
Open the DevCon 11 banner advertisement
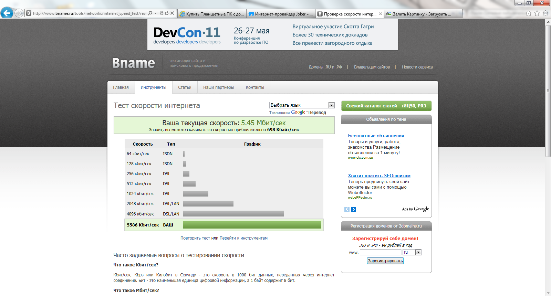tap(273, 35)
